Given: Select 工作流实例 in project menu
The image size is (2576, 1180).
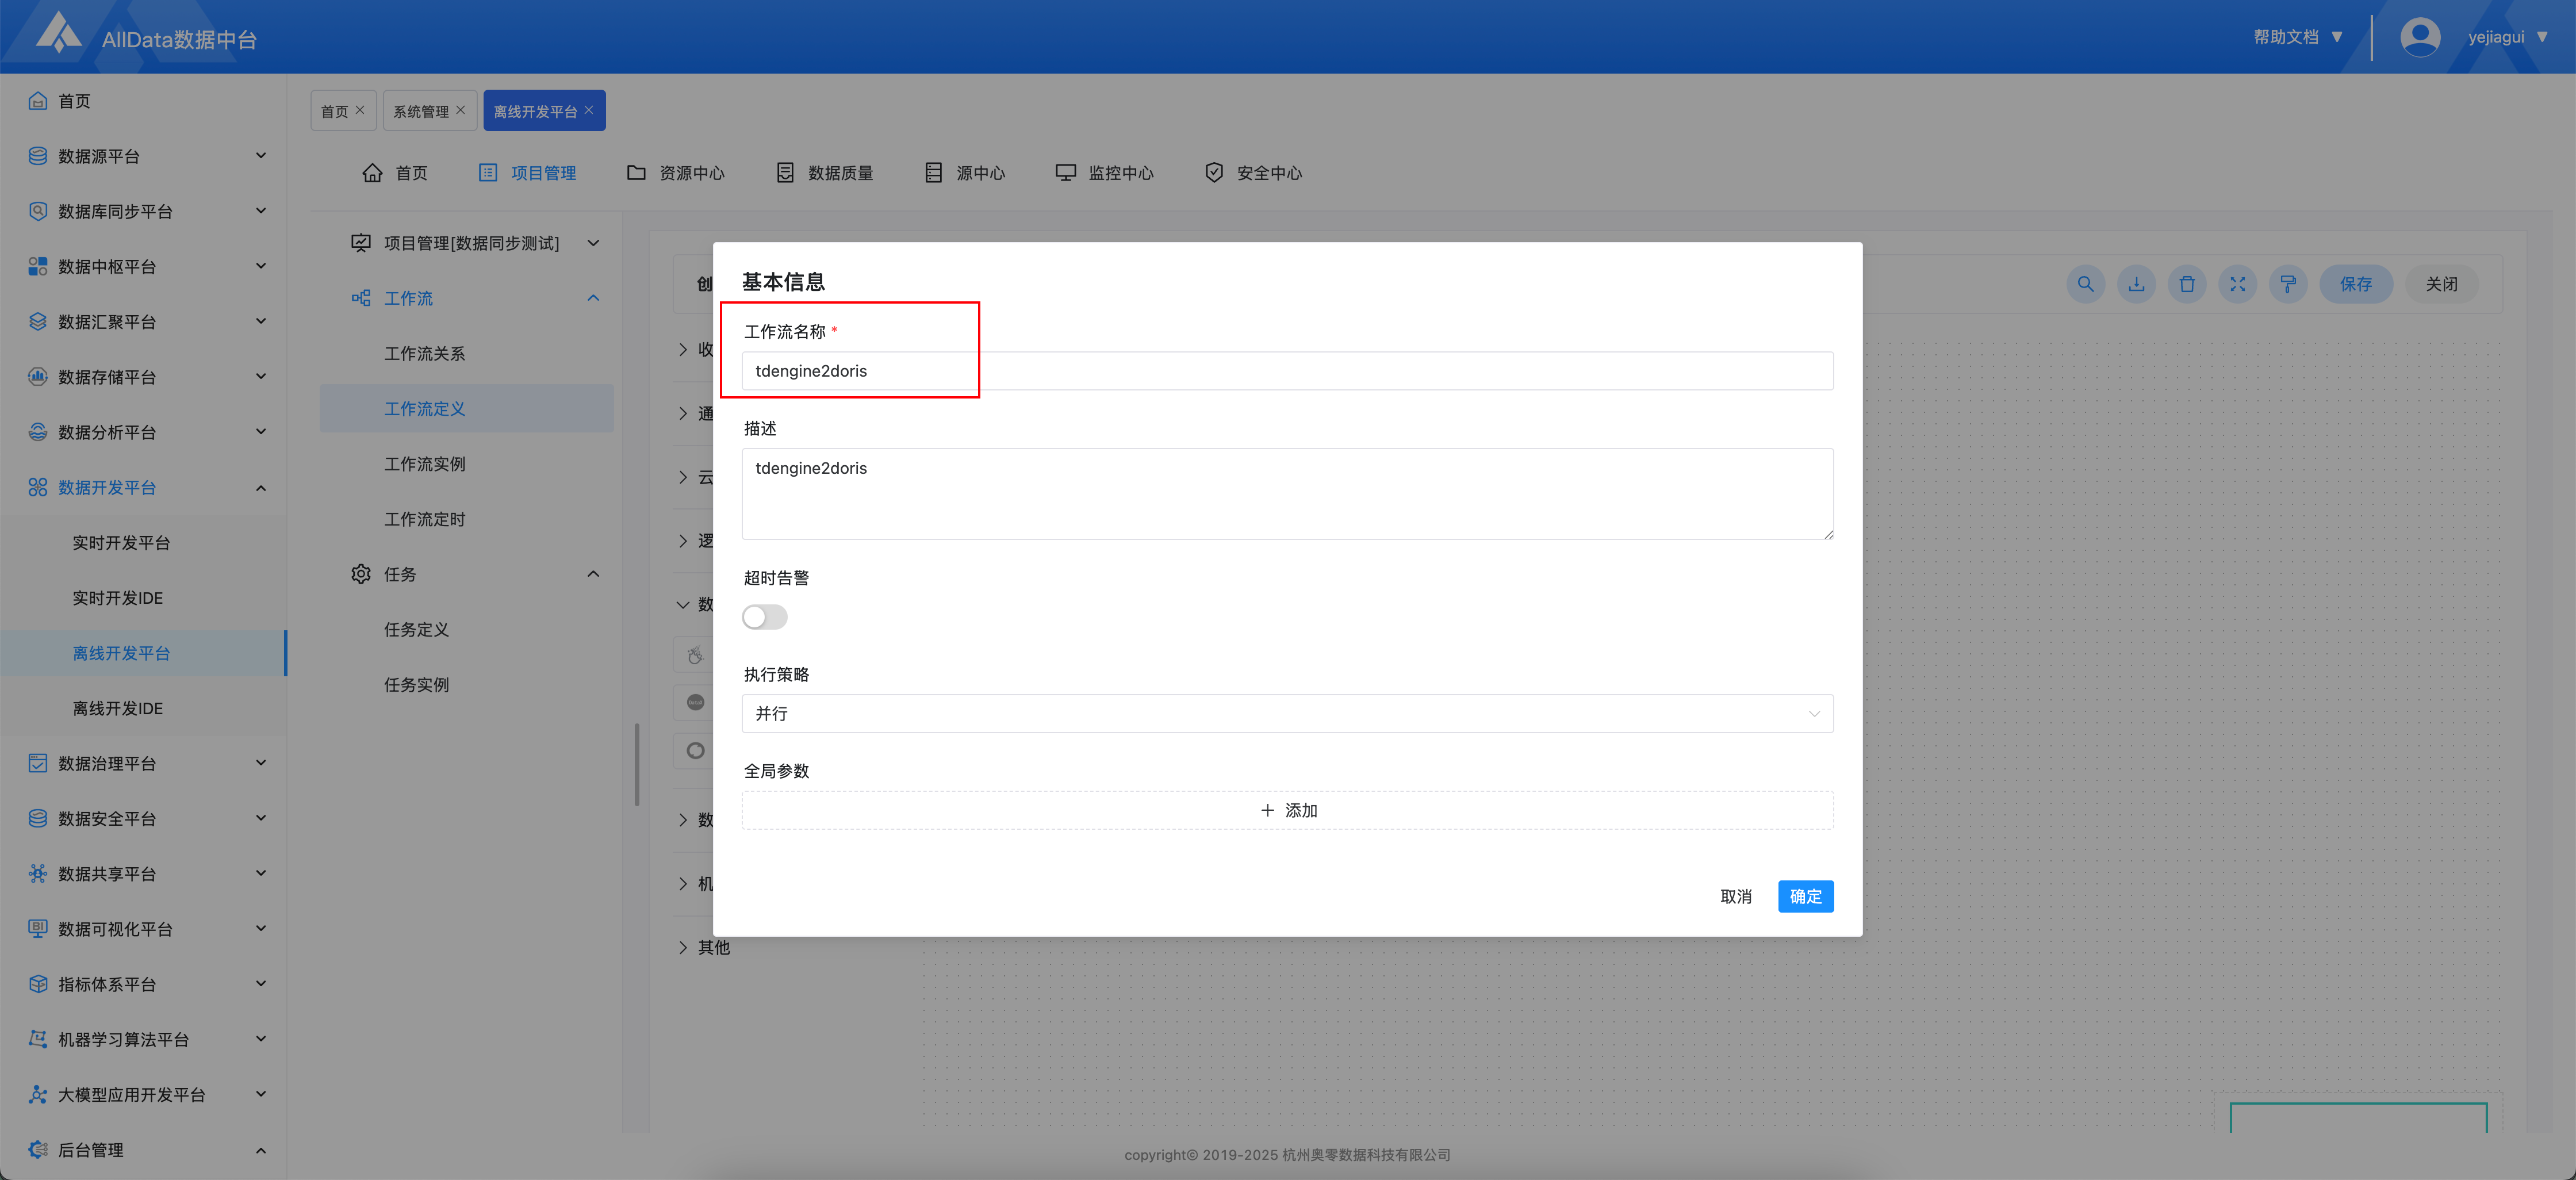Looking at the screenshot, I should 424,464.
